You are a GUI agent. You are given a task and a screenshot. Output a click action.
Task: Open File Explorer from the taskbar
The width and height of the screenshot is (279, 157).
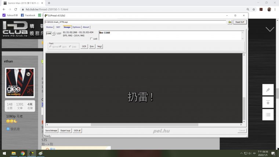coord(14,153)
